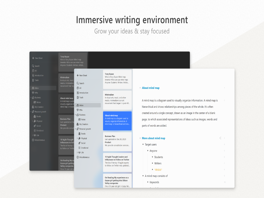
Task: Open Minimalism card in the dark window
Action: tap(66, 83)
